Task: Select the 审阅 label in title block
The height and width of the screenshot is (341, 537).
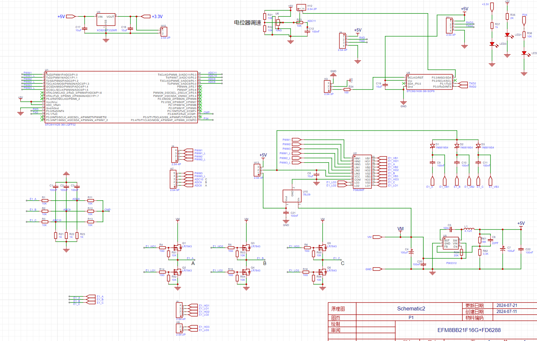Action: [x=336, y=330]
